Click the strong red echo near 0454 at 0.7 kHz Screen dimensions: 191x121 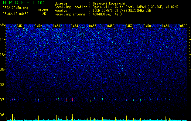pyautogui.click(x=72, y=100)
